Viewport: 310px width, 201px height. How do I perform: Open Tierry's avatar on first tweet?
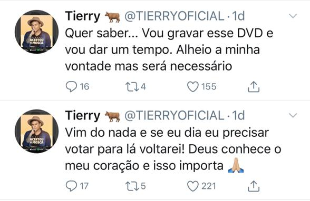[36, 32]
